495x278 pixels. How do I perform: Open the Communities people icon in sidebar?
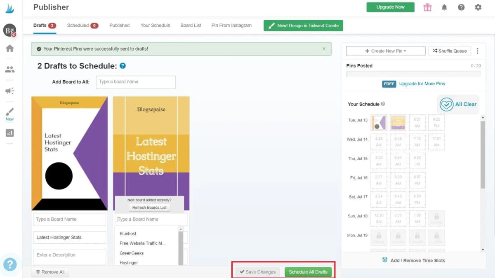(x=9, y=70)
